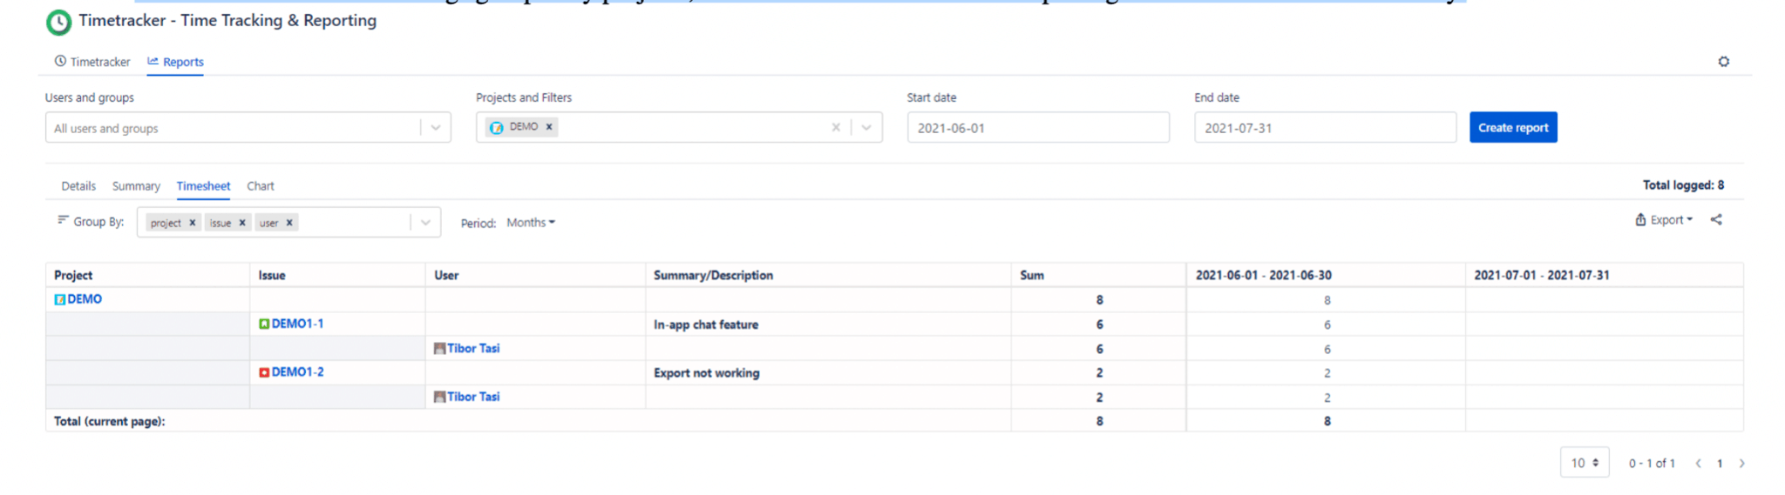Switch to the Timetracker tab
The image size is (1785, 495).
(x=92, y=62)
